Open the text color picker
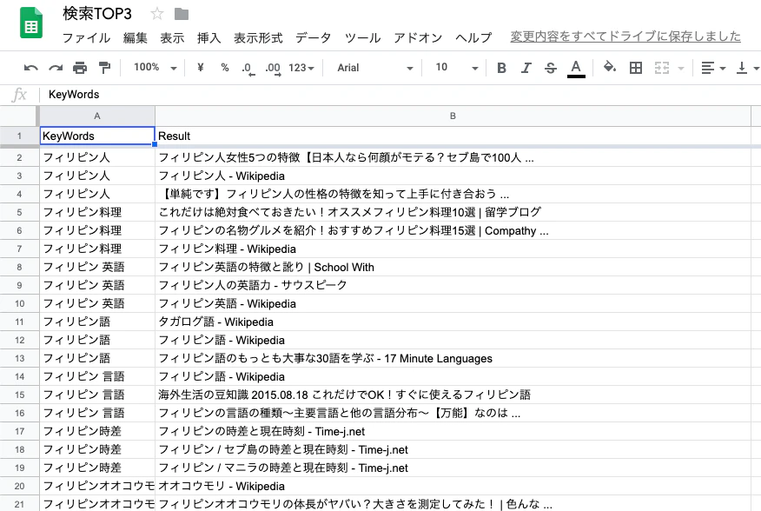 click(576, 68)
